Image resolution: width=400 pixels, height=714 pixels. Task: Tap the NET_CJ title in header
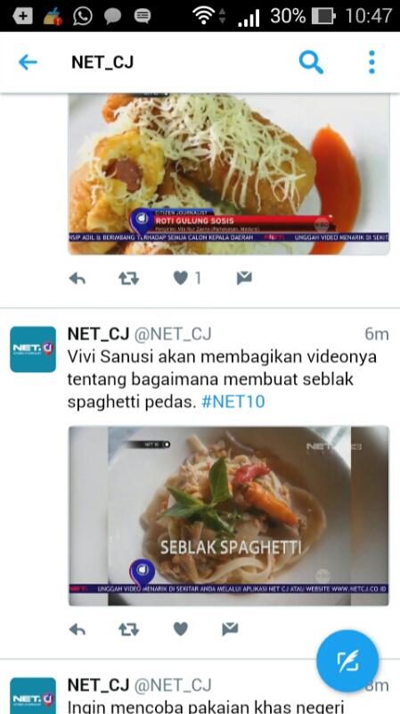(102, 62)
